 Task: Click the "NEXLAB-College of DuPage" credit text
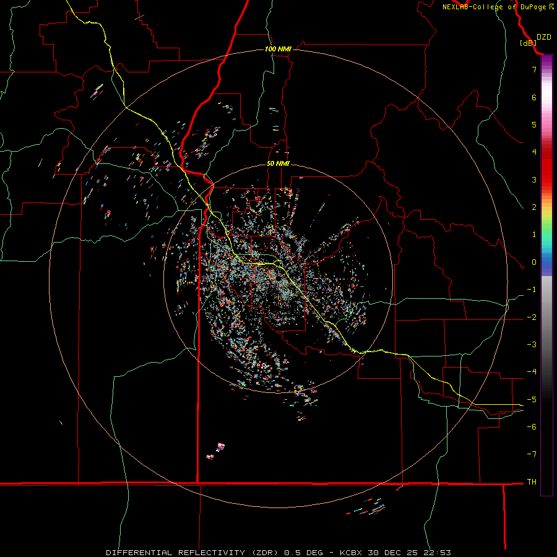(x=494, y=7)
